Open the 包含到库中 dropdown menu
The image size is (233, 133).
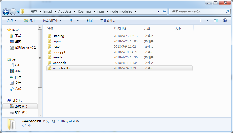[52, 20]
